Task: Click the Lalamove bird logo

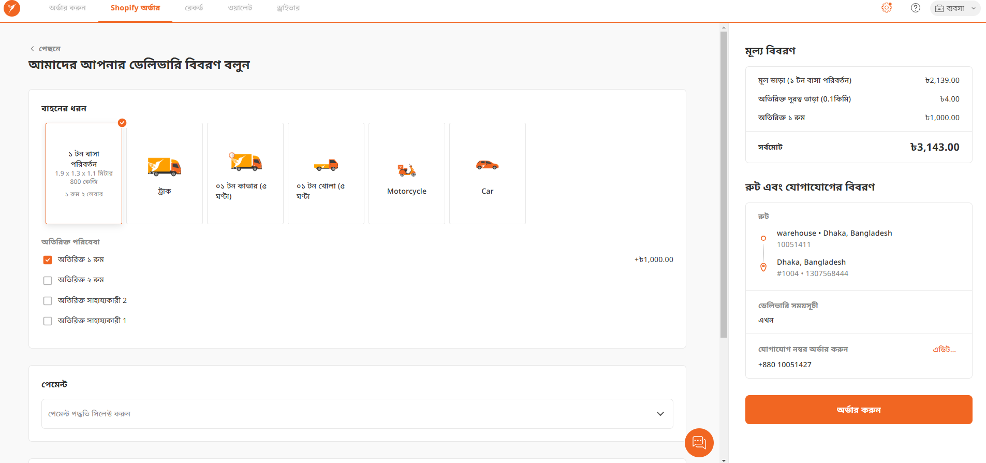Action: click(11, 8)
